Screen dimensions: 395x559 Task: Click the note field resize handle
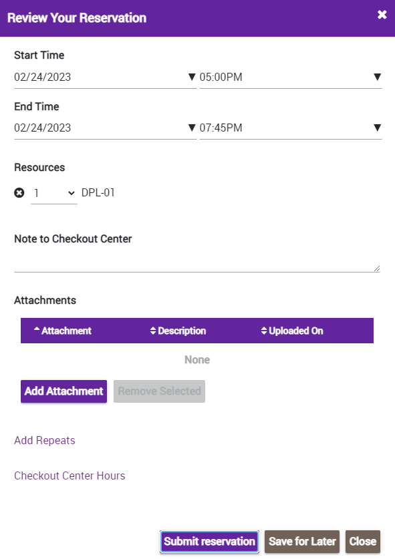pos(377,268)
